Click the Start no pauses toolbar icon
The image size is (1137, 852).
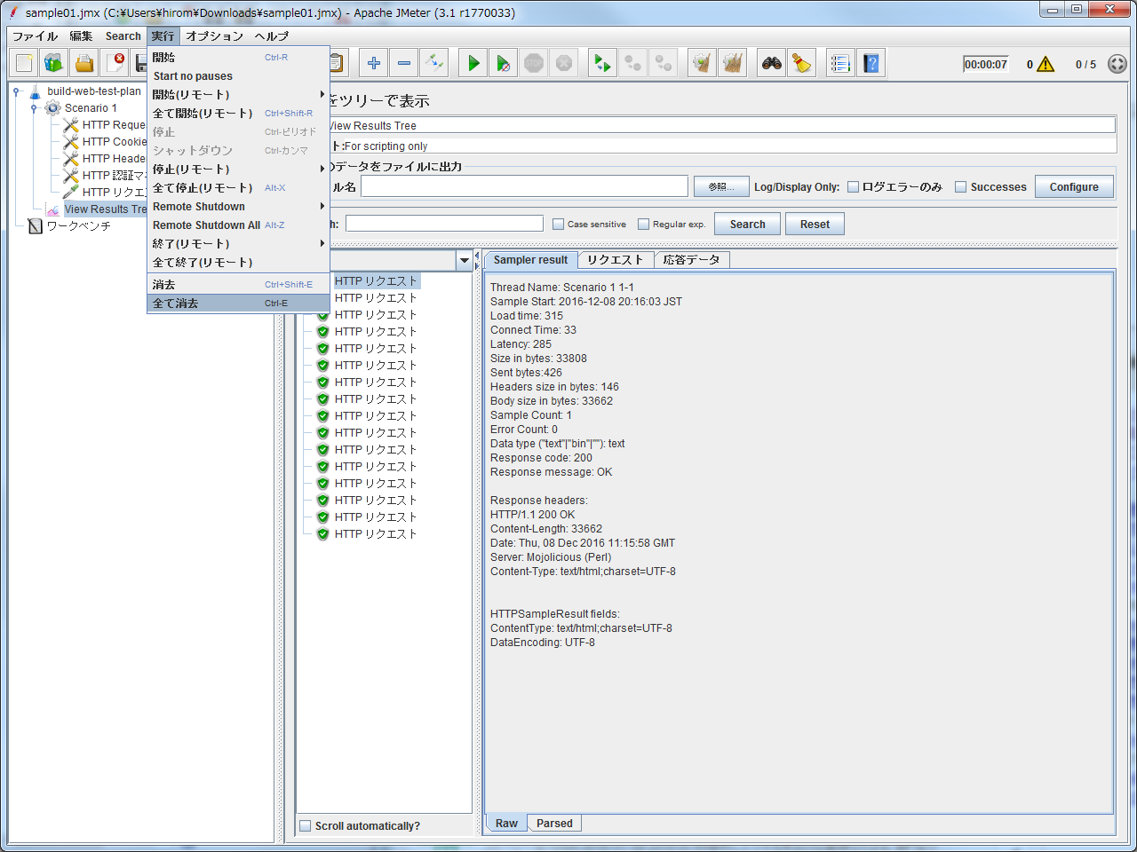tap(504, 63)
